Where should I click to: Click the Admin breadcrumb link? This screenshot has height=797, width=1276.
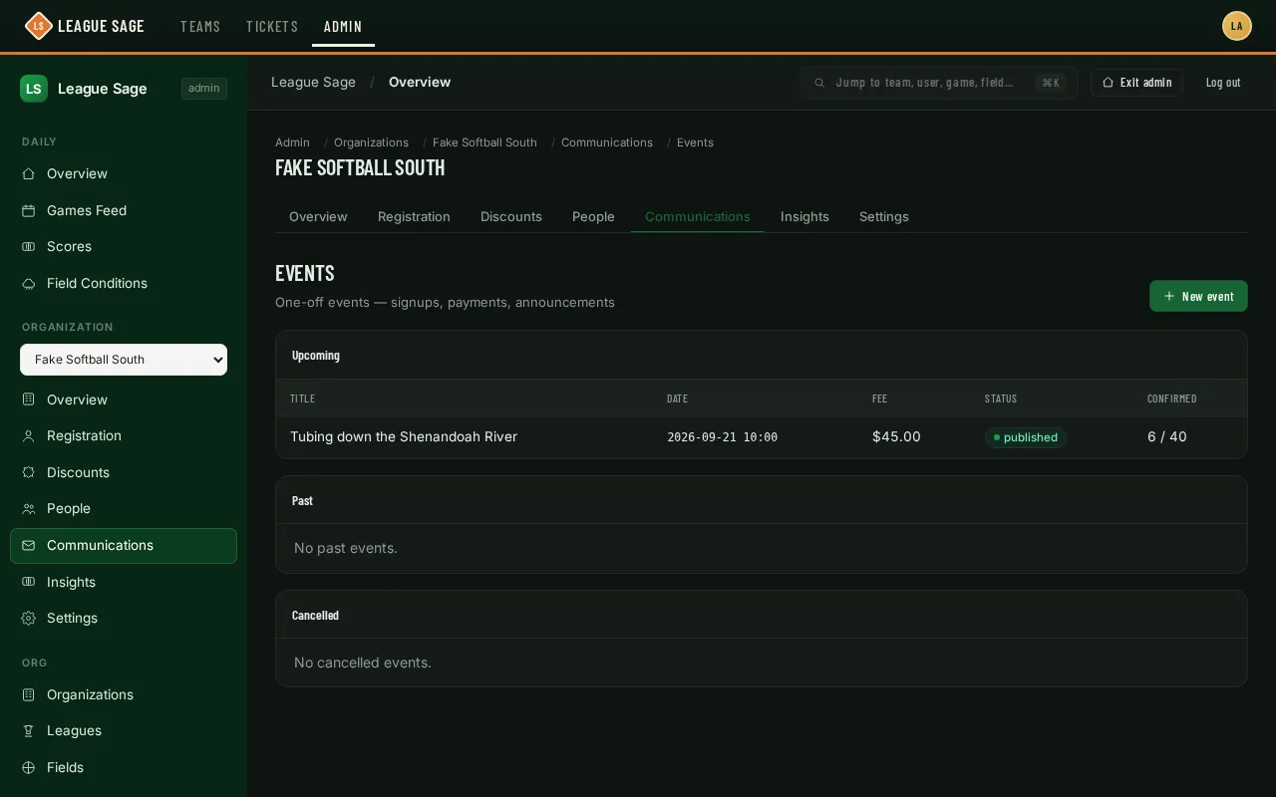pyautogui.click(x=292, y=142)
